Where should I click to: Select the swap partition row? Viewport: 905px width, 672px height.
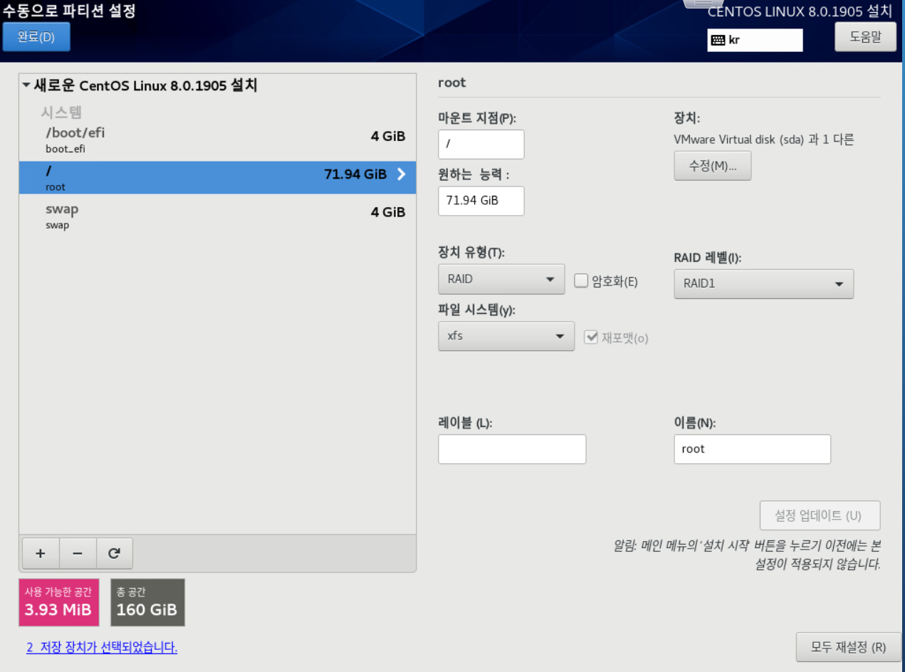pos(217,216)
